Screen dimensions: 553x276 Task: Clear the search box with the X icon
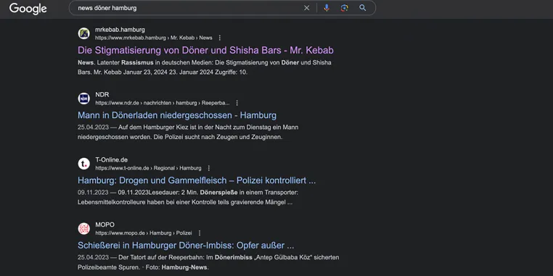[306, 8]
